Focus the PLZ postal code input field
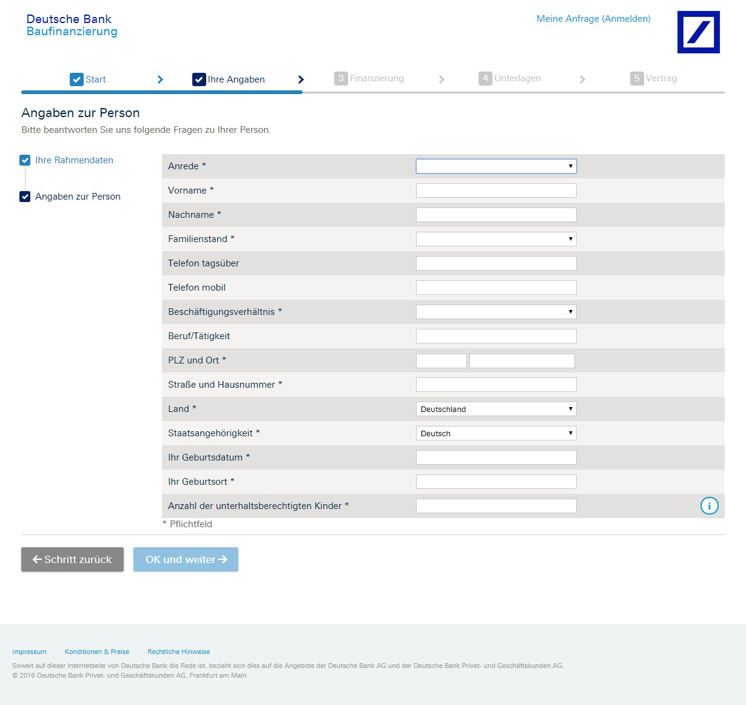This screenshot has height=705, width=746. click(x=442, y=361)
